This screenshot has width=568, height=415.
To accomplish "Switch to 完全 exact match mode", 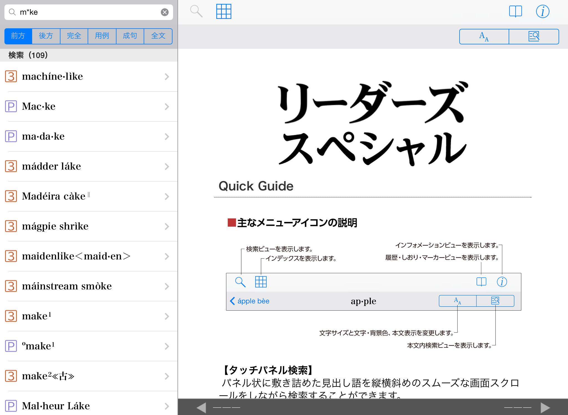I will (x=74, y=36).
